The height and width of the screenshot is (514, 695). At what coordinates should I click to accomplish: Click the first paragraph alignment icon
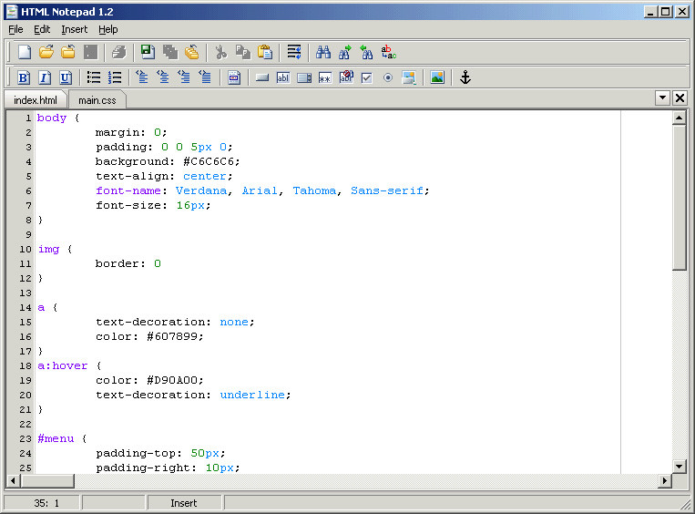point(142,77)
